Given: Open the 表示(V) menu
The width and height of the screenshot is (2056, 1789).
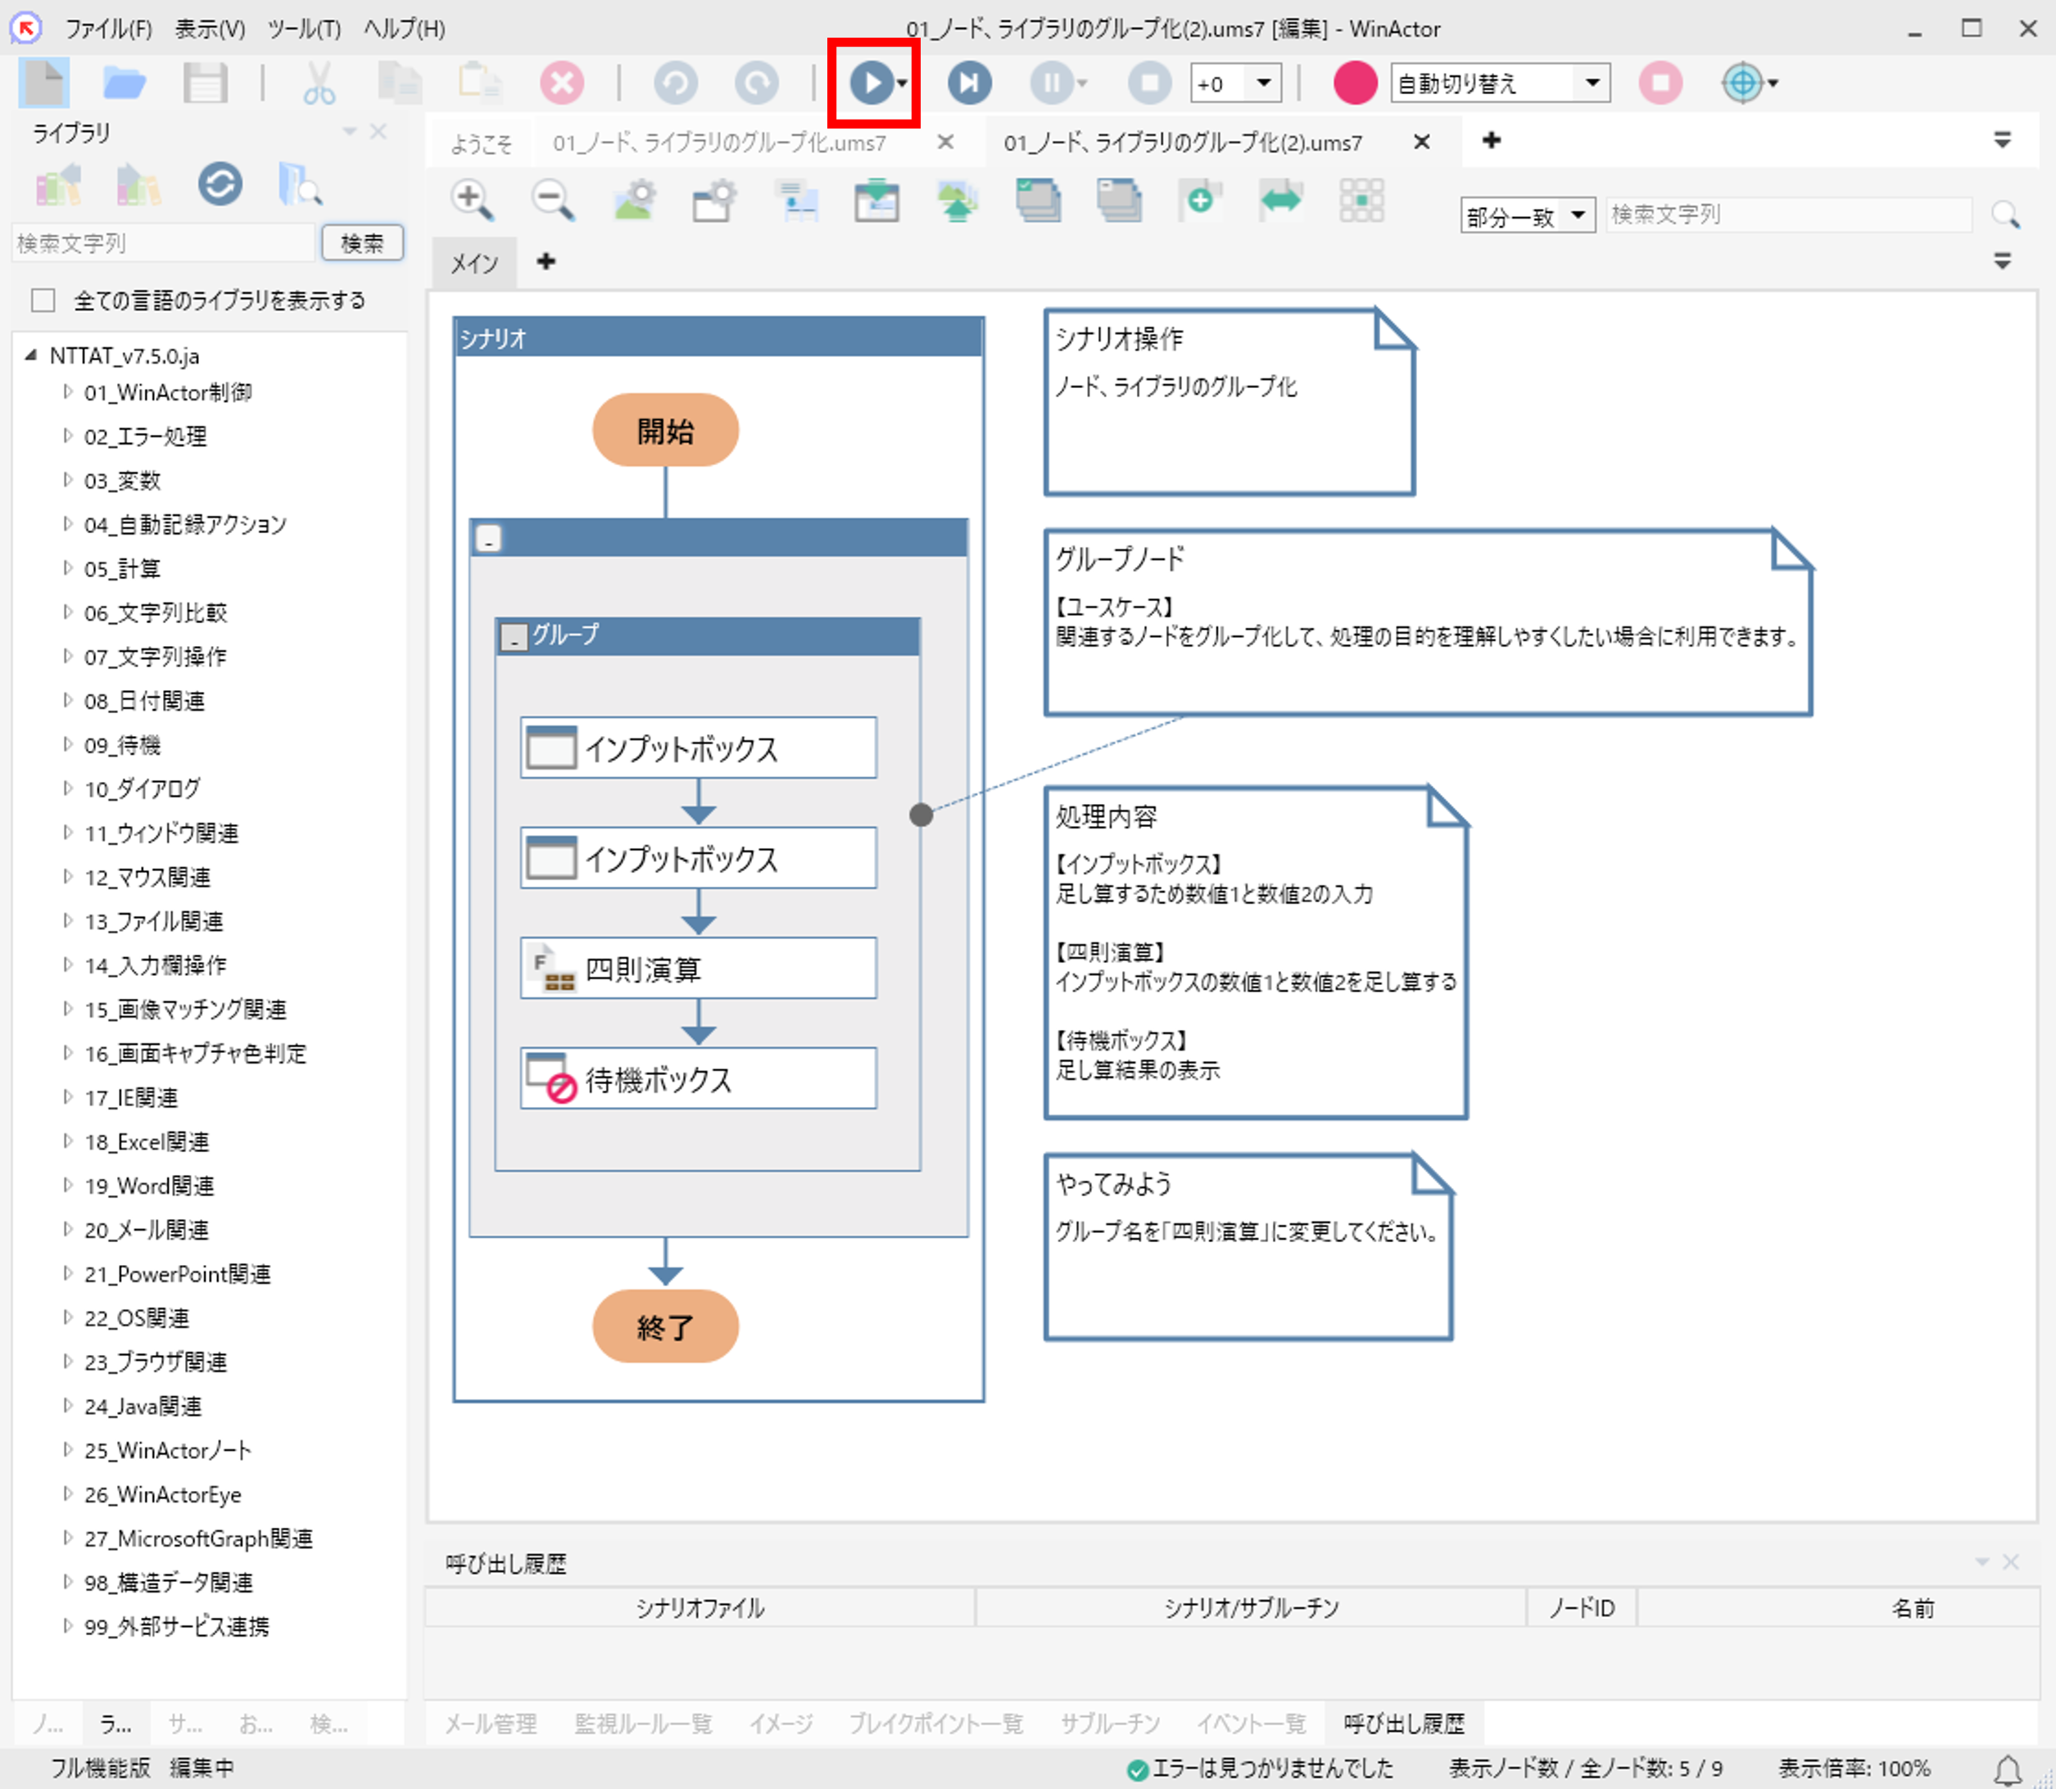Looking at the screenshot, I should click(210, 28).
